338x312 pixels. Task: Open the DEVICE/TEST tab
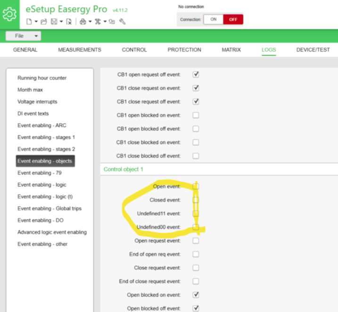pyautogui.click(x=313, y=50)
